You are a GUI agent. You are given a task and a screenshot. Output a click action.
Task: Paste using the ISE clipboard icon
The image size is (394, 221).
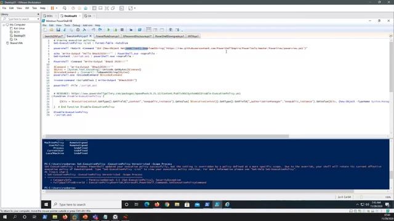tap(78, 30)
